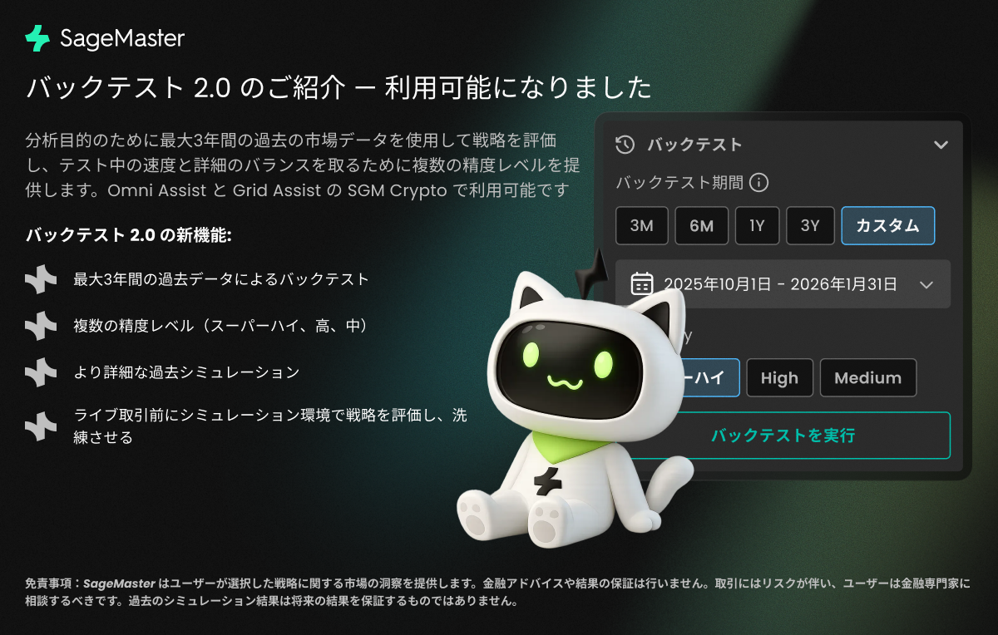This screenshot has height=635, width=998.
Task: Click the bullet icon beside より詳細な過去シミュレーション
Action: coord(41,372)
